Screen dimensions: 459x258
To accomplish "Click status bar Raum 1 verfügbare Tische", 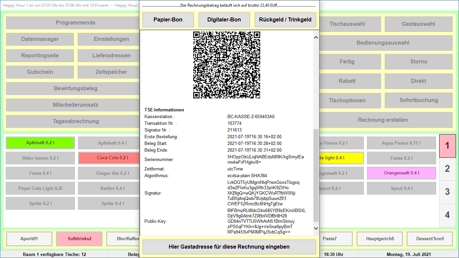I will (54, 255).
